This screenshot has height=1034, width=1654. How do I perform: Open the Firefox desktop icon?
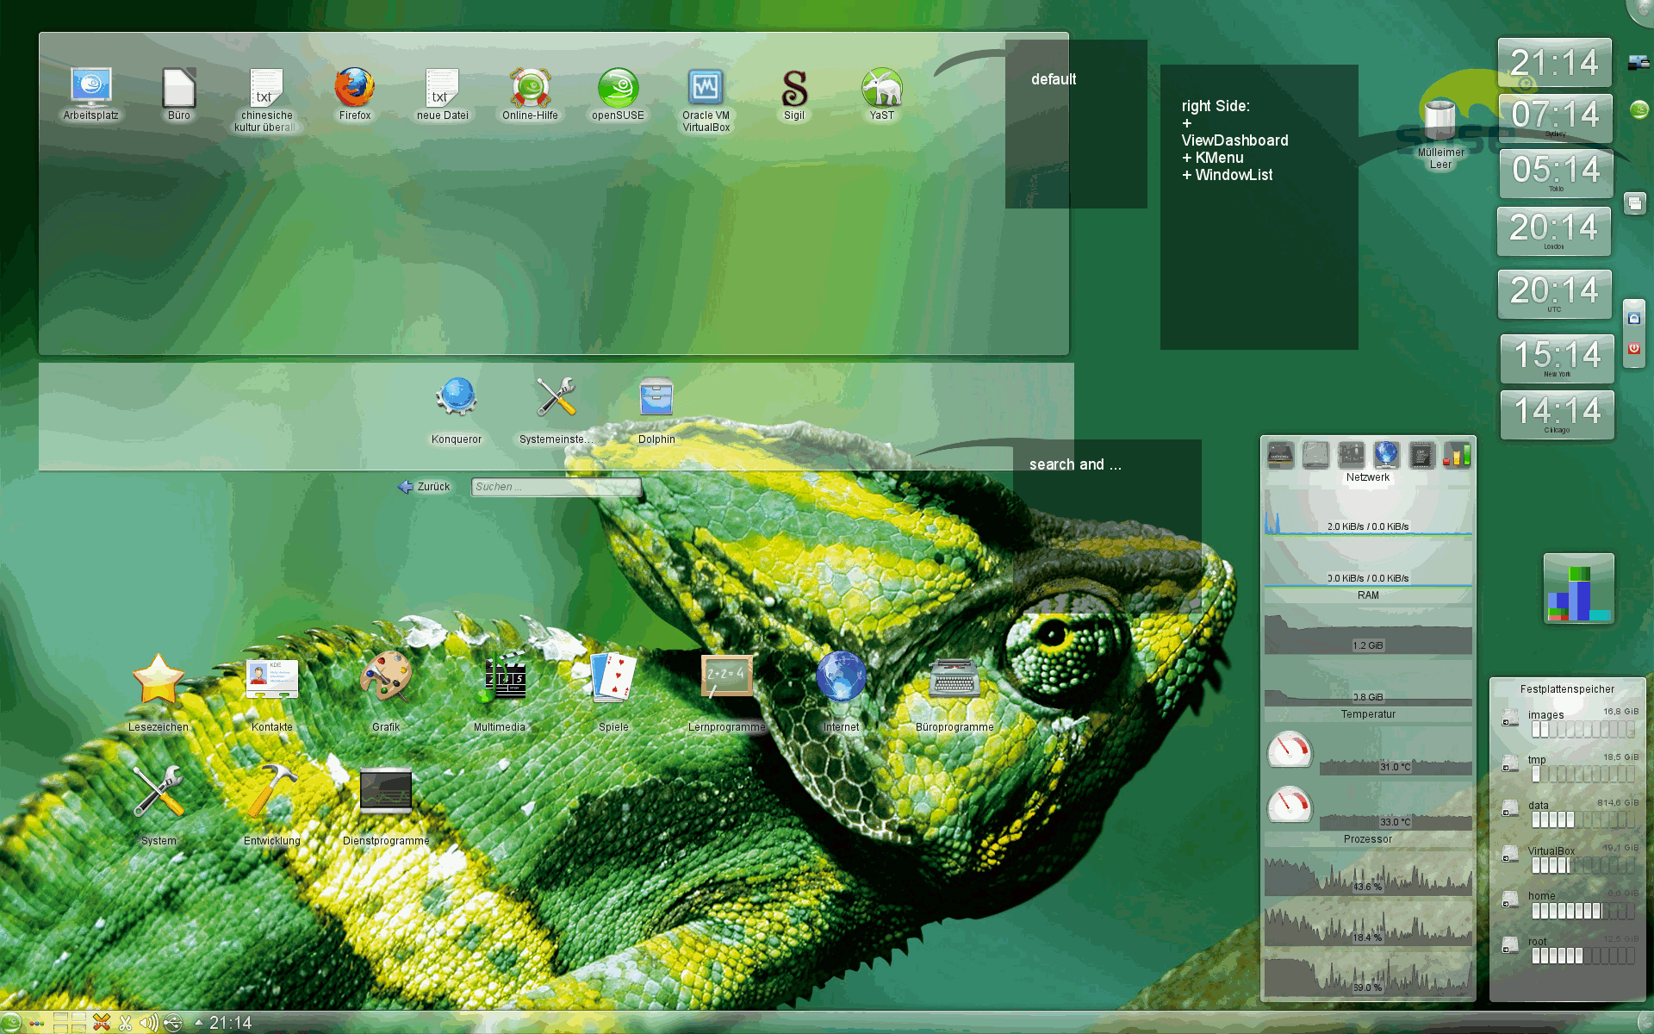[x=354, y=90]
